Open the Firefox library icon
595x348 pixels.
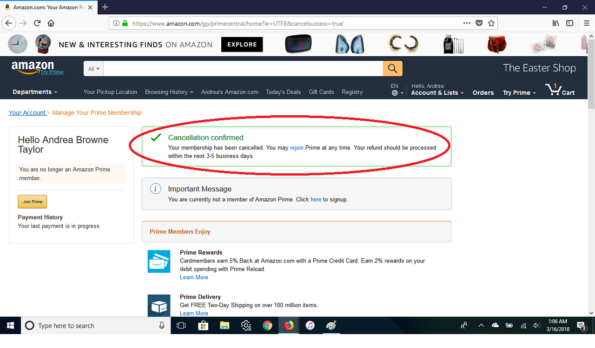555,23
